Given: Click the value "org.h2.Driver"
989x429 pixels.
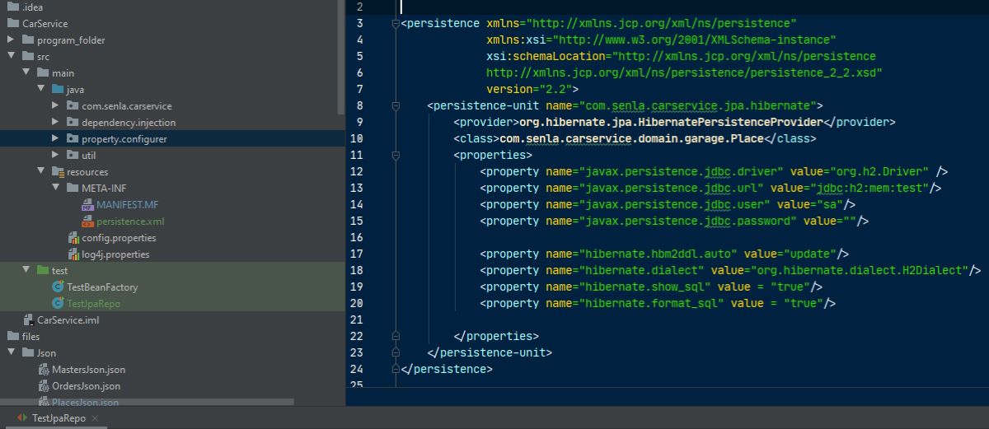Looking at the screenshot, I should coord(880,171).
